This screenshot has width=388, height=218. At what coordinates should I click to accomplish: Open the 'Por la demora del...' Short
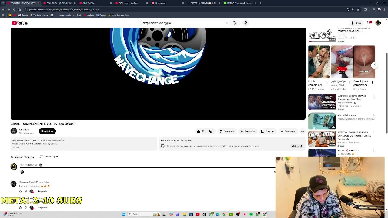pos(319,62)
